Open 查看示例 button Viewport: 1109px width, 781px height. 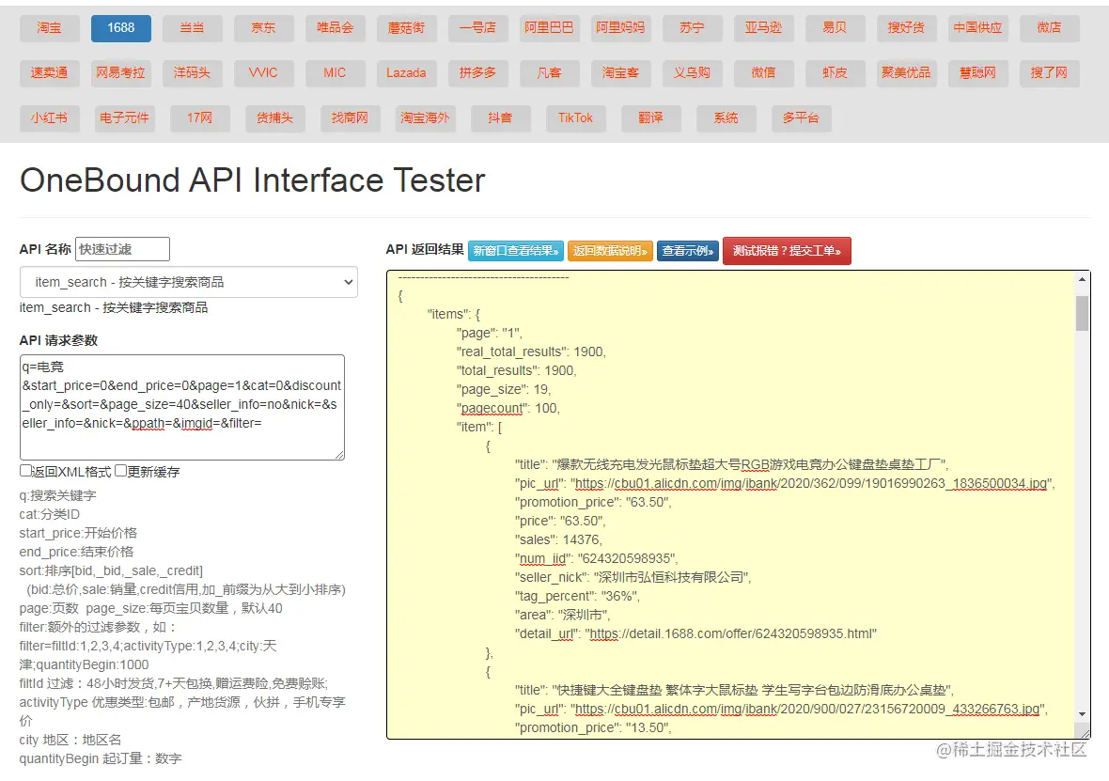[x=687, y=250]
